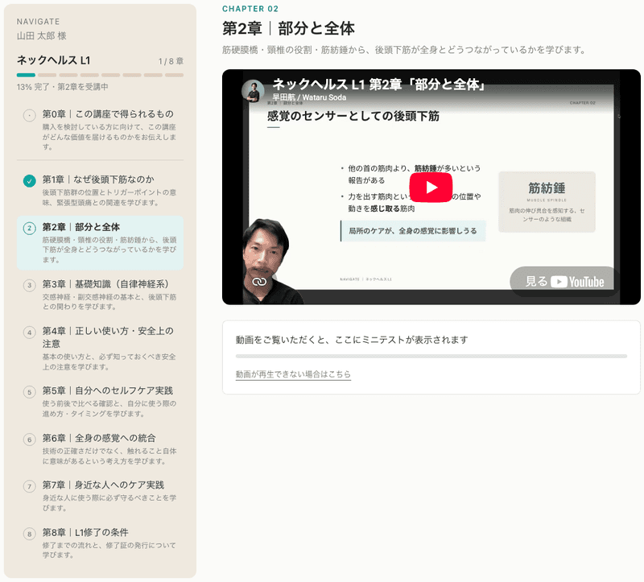This screenshot has height=582, width=644.
Task: Click the course progress bar under ネックヘルス L1
Action: (x=100, y=75)
